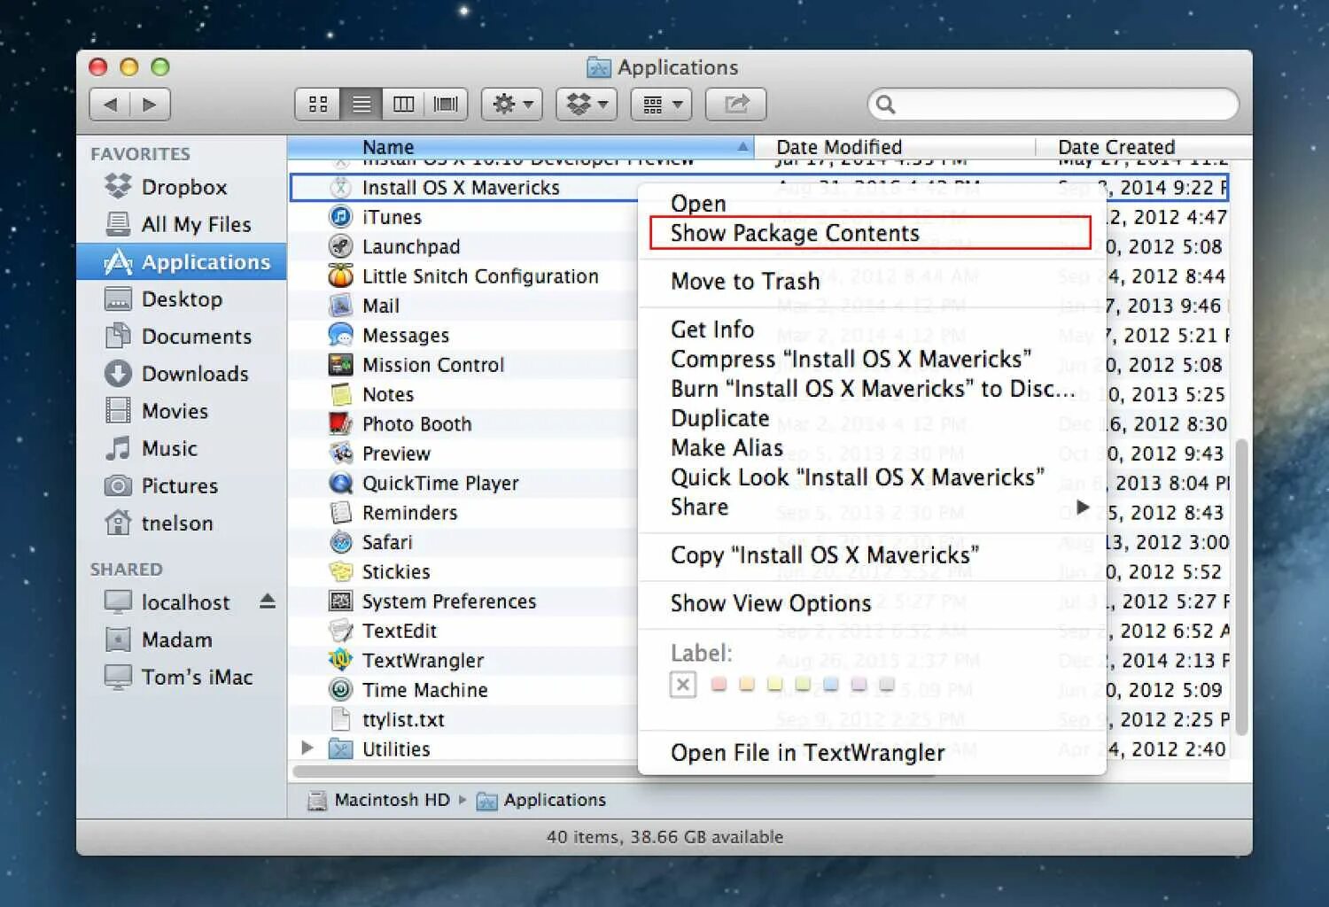The image size is (1329, 907).
Task: Choose Get Info in context menu
Action: (x=872, y=329)
